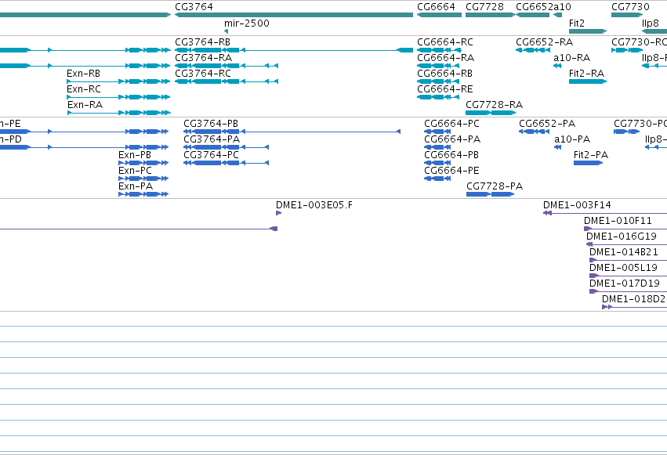Click clone feature DME1-010F11
Image resolution: width=667 pixels, height=455 pixels.
click(x=625, y=229)
